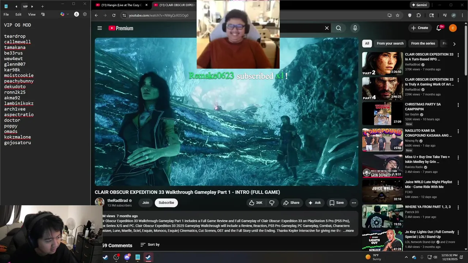The width and height of the screenshot is (468, 263).
Task: Open Chrome JP profile avatar
Action: 453,15
